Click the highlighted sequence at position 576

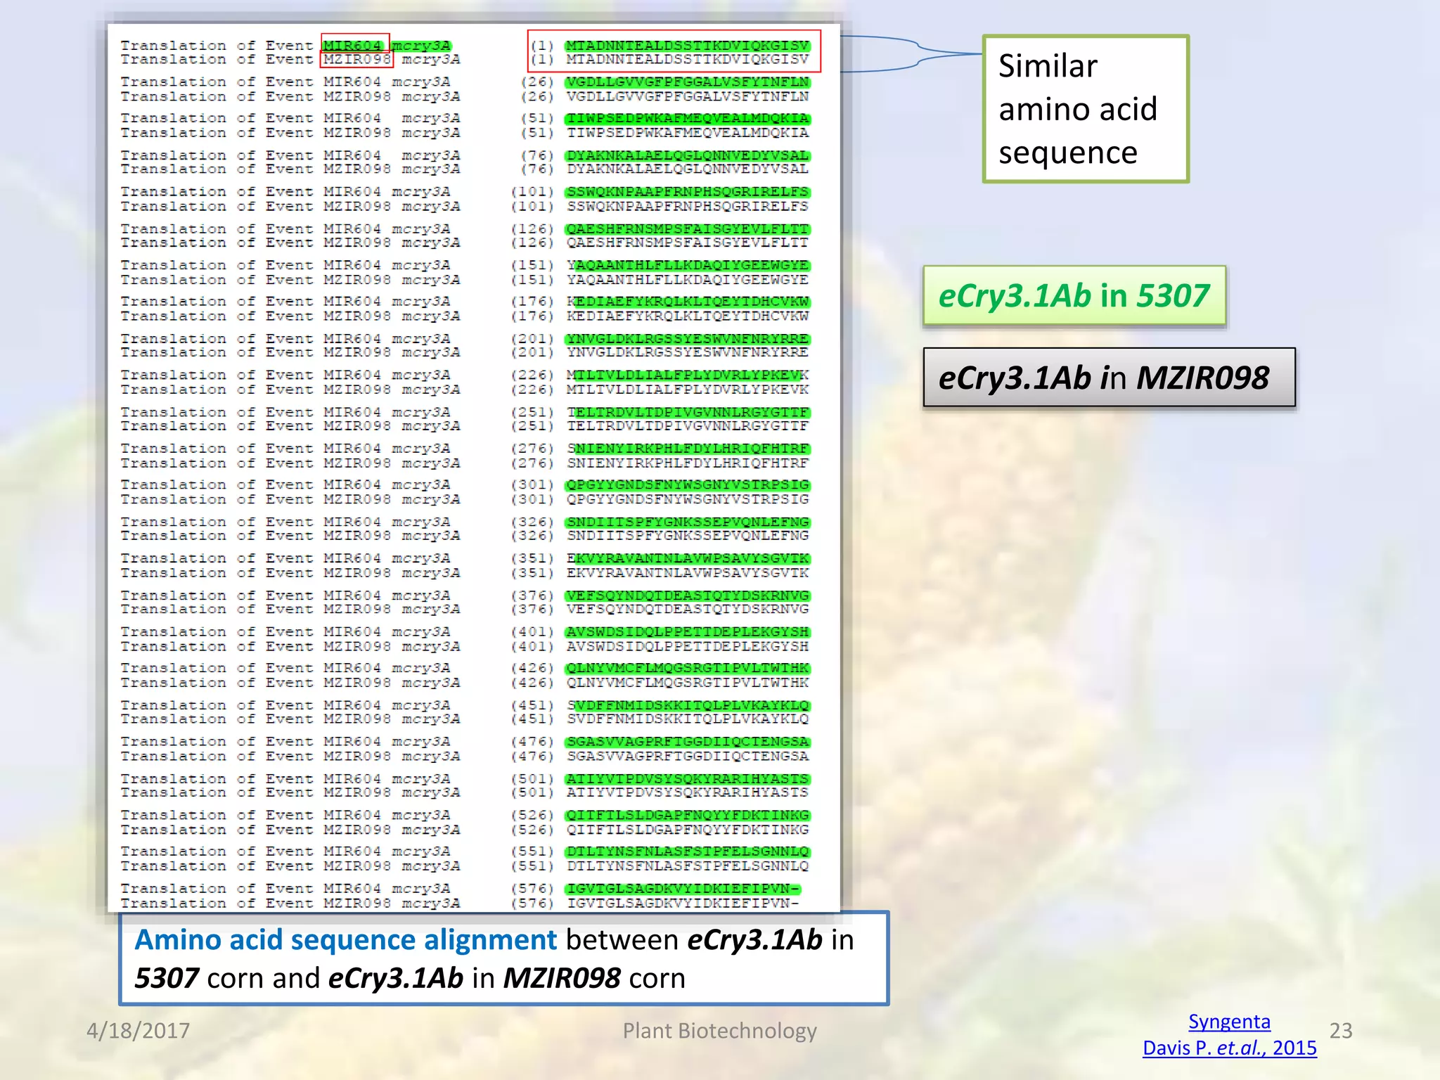click(x=682, y=888)
